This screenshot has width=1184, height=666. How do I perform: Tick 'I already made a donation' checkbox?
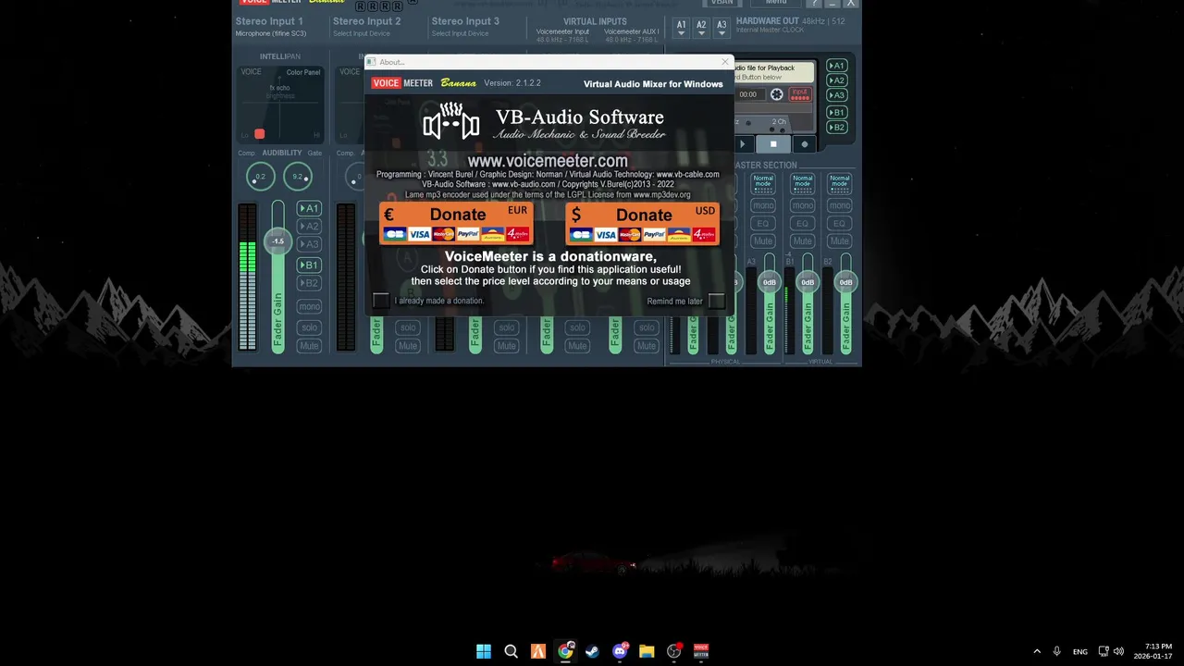tap(380, 301)
